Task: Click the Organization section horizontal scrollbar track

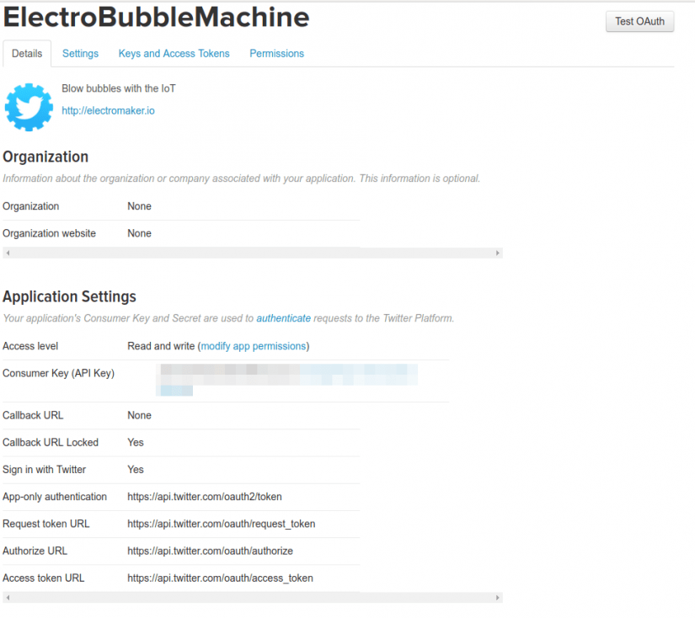Action: 253,253
